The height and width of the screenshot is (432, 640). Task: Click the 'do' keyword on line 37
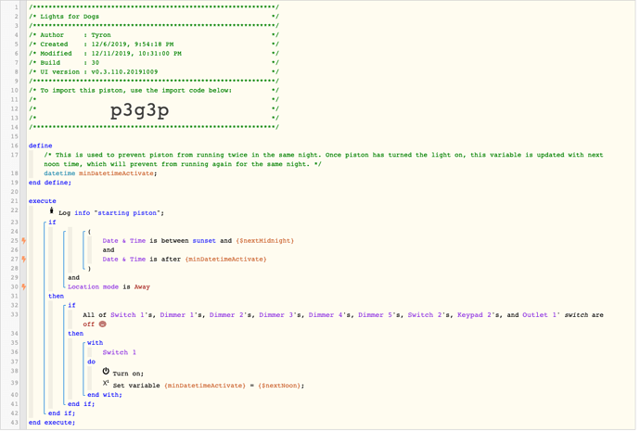[x=92, y=362]
